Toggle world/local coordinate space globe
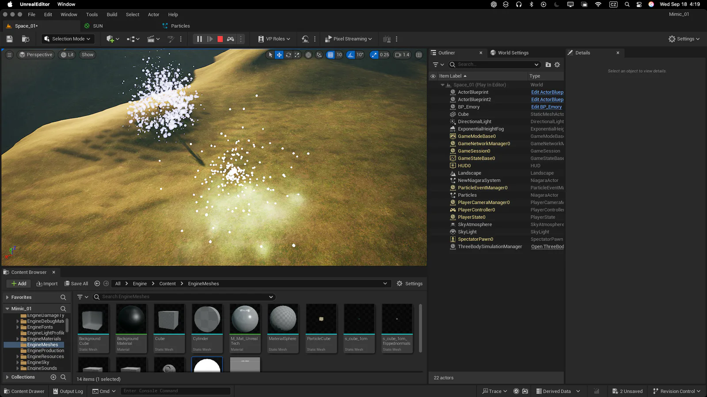The image size is (707, 397). (x=308, y=55)
